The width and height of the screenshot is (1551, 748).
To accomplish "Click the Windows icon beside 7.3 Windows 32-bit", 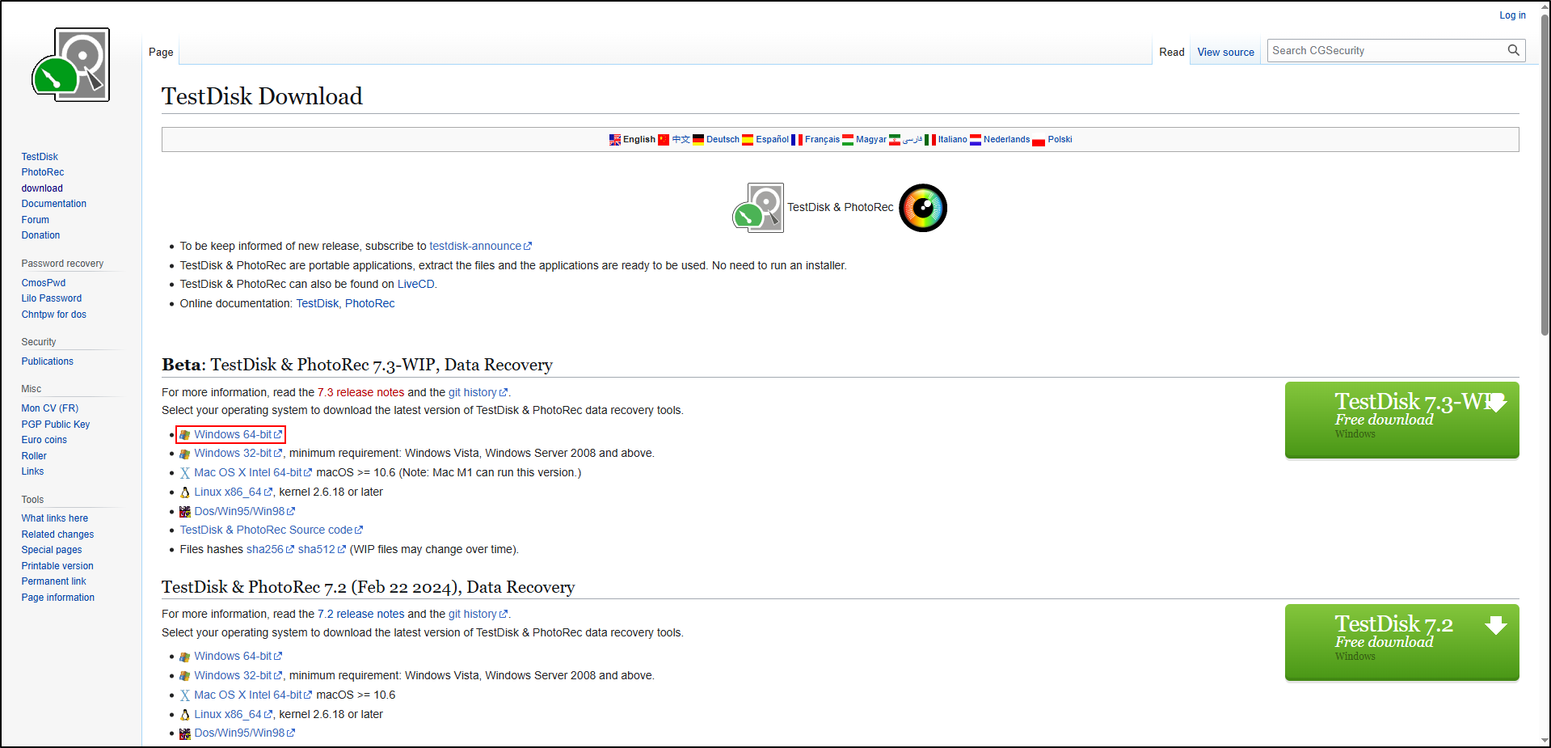I will 185,454.
